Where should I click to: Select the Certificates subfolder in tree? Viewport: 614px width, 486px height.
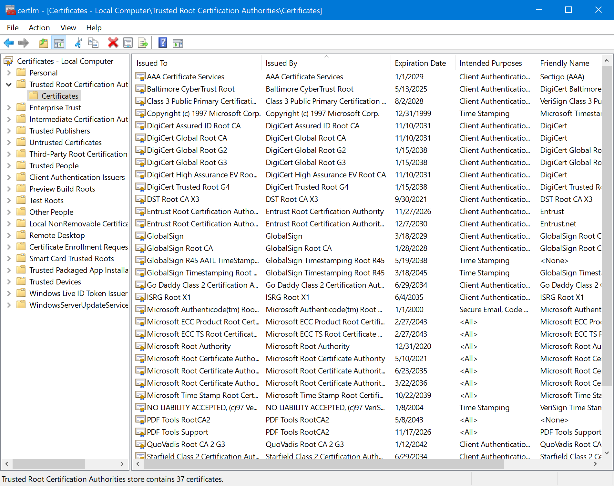(x=60, y=96)
